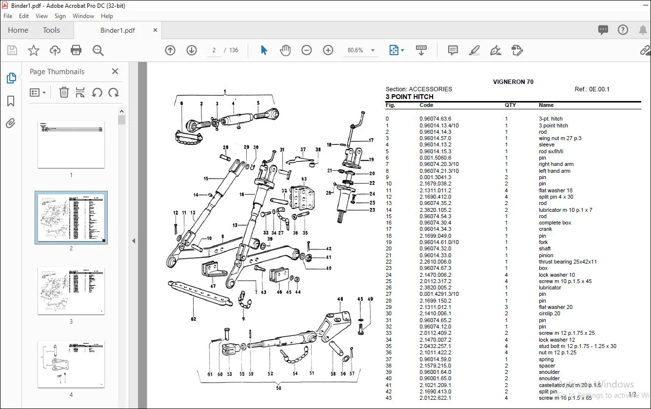This screenshot has width=651, height=409.
Task: Zoom in with the plus icon
Action: pos(328,50)
